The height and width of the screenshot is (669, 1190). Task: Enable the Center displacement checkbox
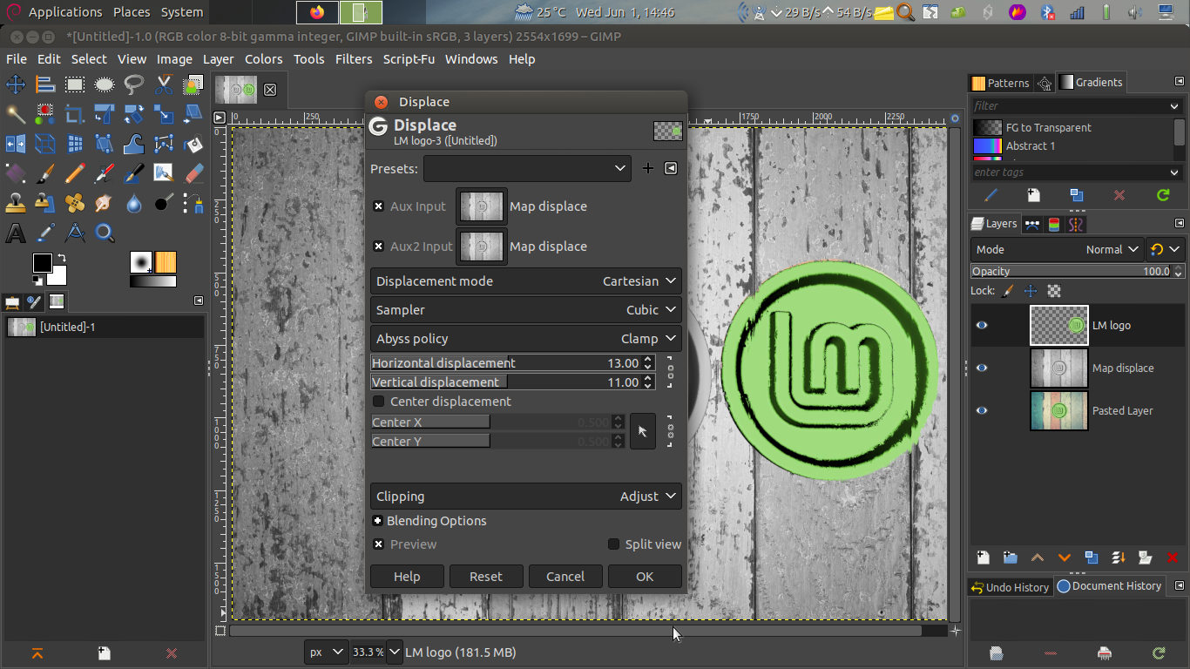click(x=378, y=402)
